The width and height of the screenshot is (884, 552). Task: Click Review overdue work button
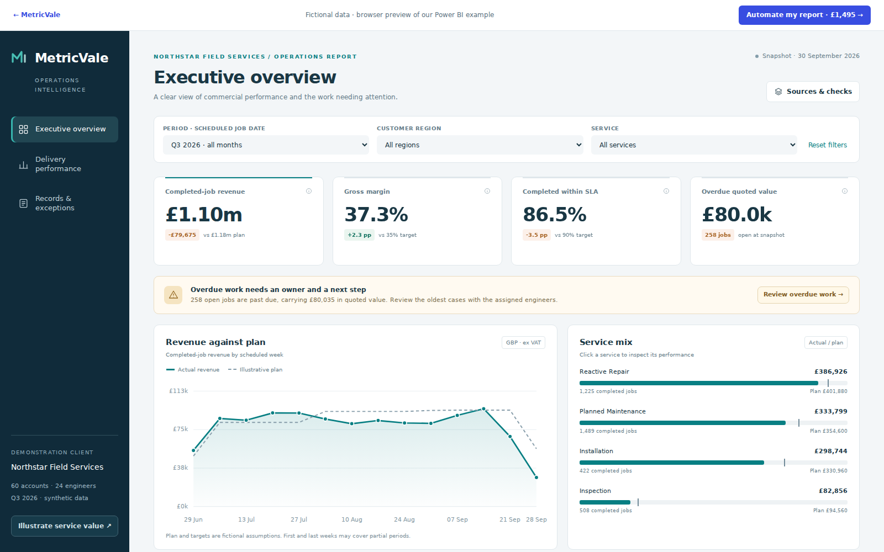click(x=803, y=295)
